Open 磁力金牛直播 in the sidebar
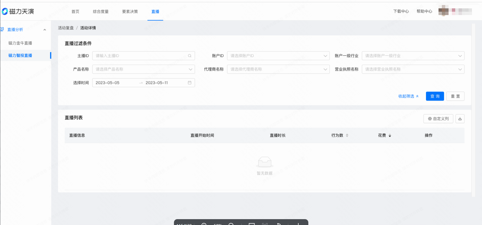This screenshot has width=482, height=225. click(x=20, y=43)
